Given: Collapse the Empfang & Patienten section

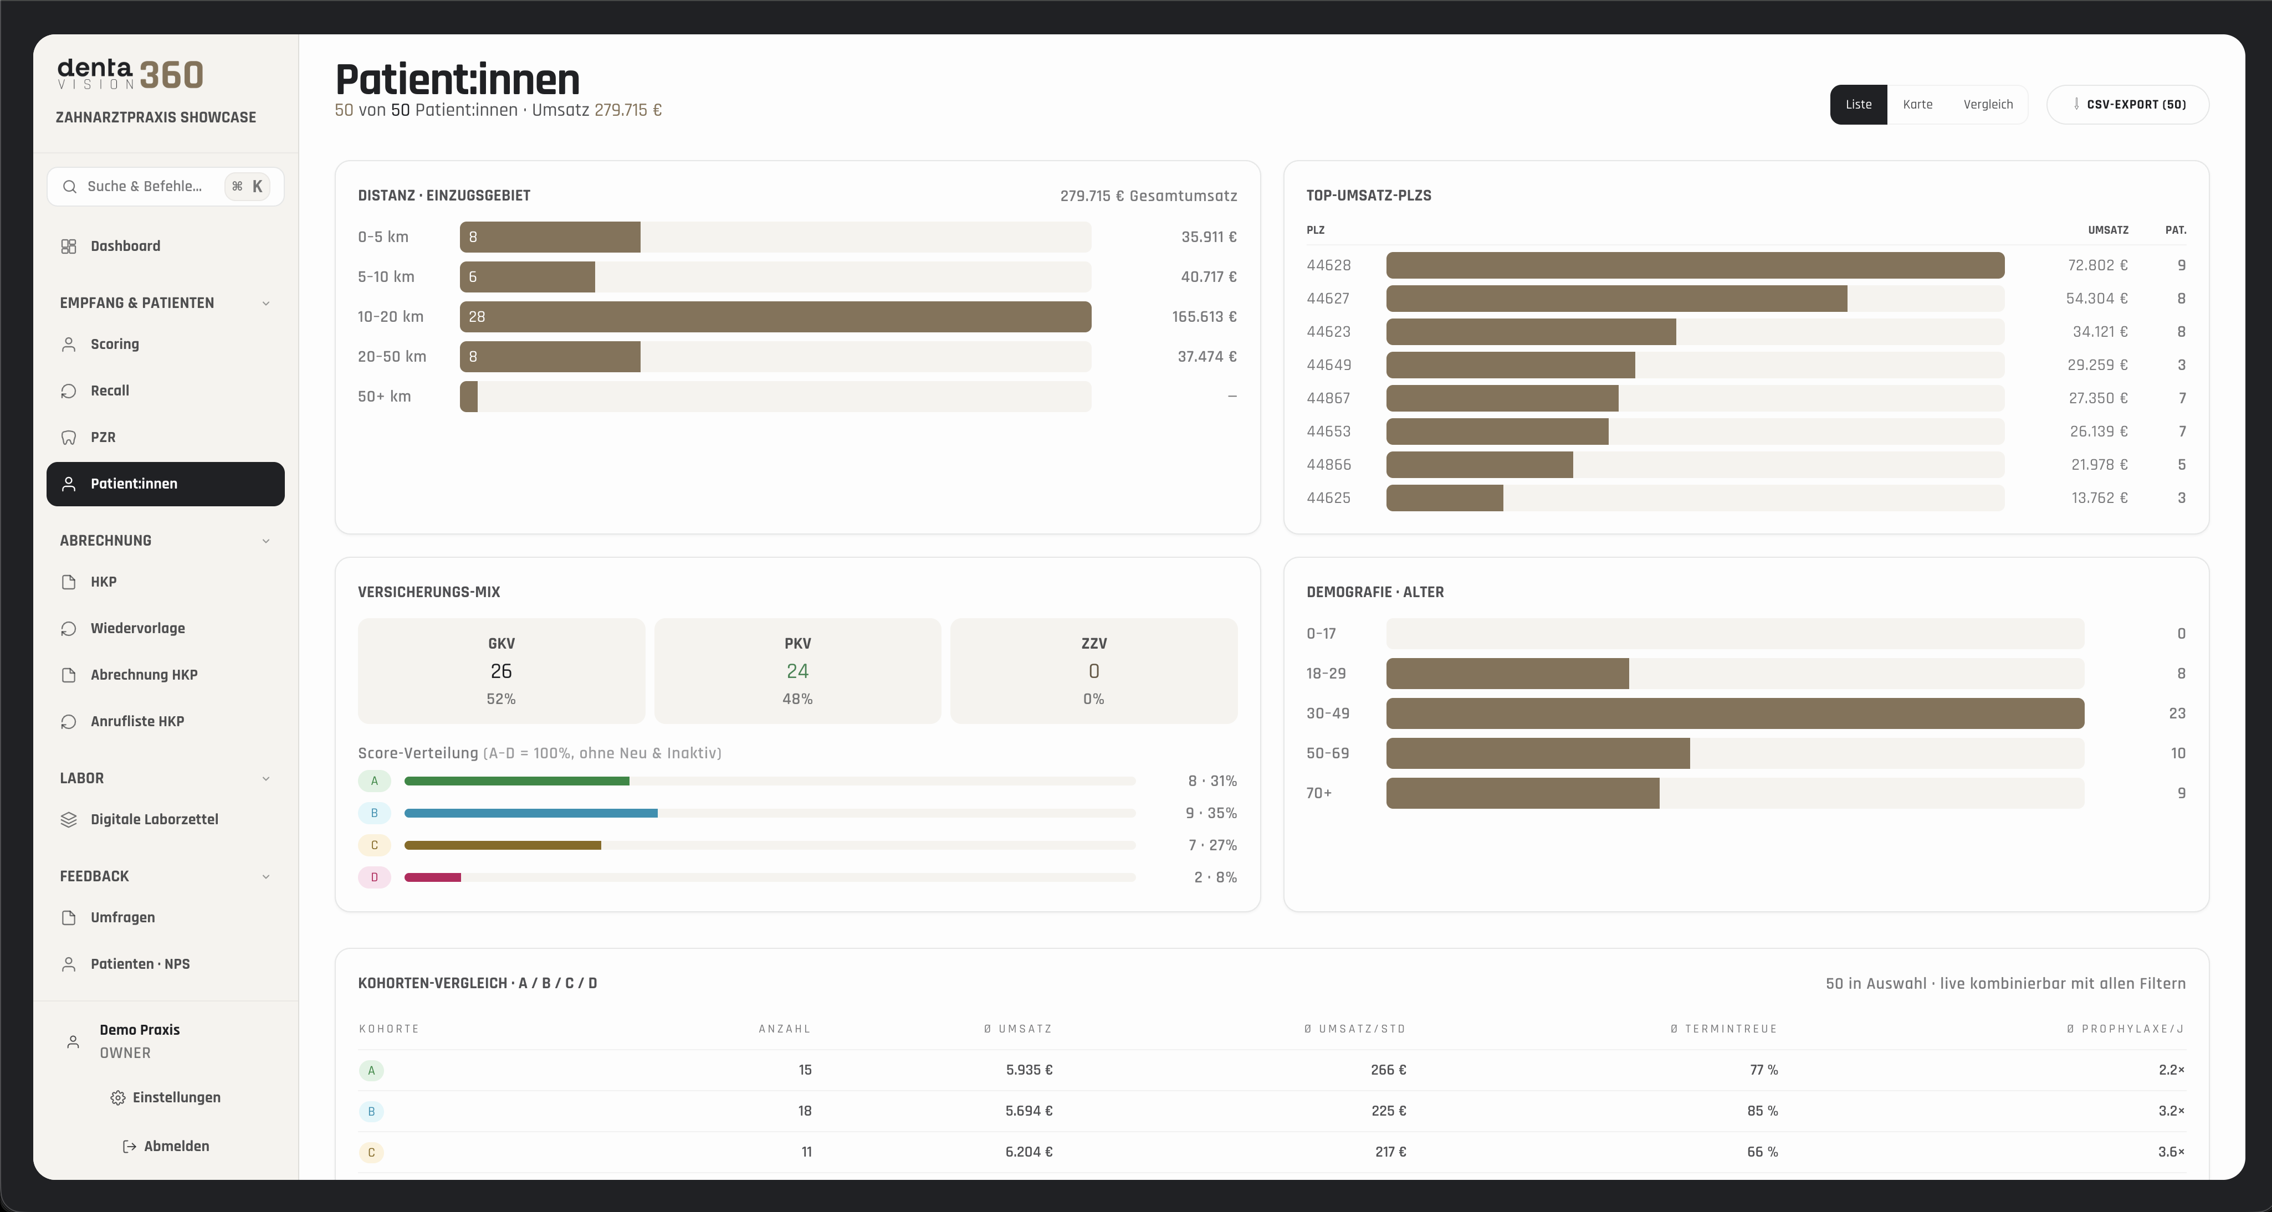Looking at the screenshot, I should click(x=265, y=303).
